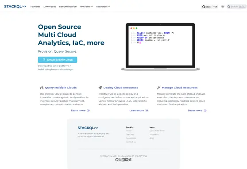
Task: Open the Features nav item
Action: [x=35, y=7]
